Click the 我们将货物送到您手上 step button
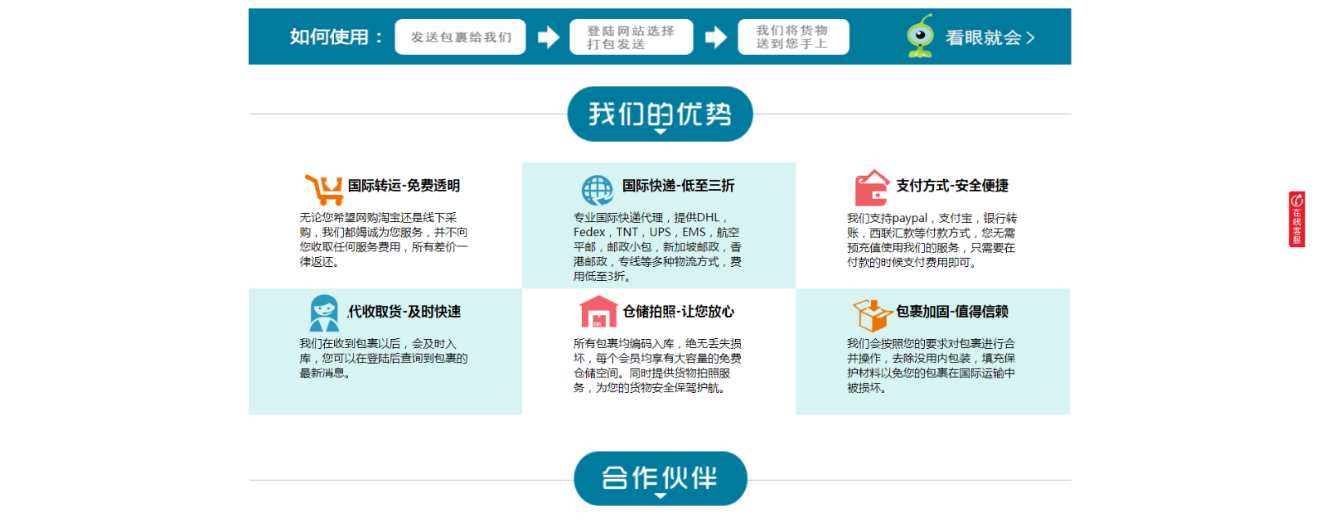1326x528 pixels. pos(793,37)
